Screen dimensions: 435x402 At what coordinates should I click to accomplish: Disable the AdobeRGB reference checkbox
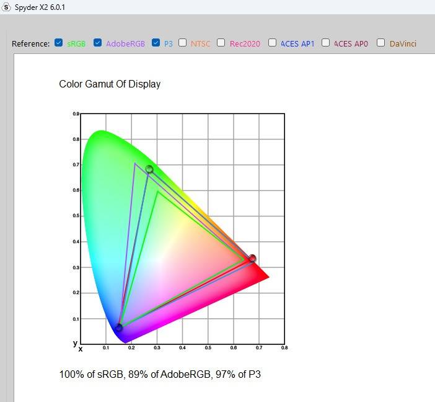click(97, 43)
